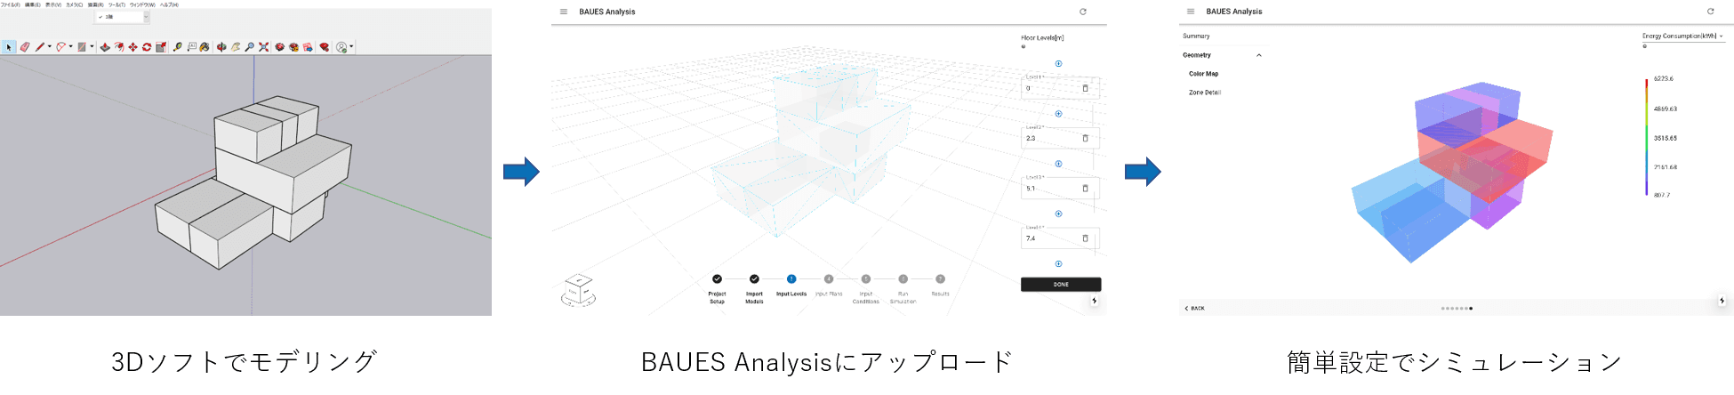This screenshot has height=395, width=1734.
Task: Select Color Map in results sidebar
Action: tap(1204, 74)
